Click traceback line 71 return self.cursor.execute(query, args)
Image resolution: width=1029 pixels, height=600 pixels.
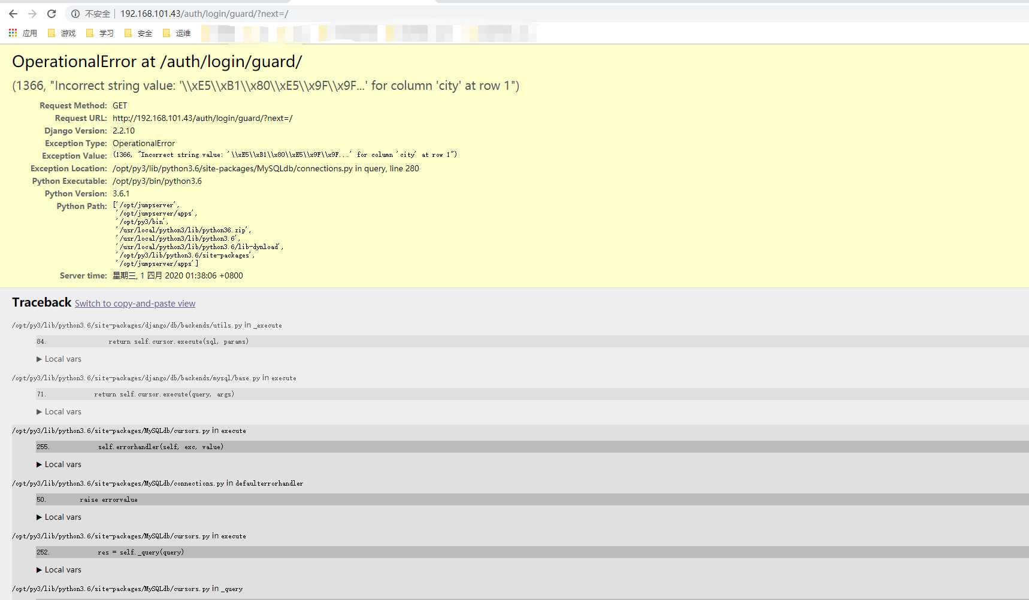point(532,394)
